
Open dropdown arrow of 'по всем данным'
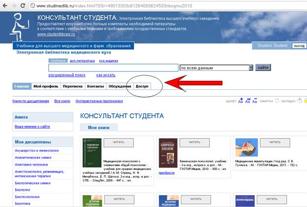tap(251, 68)
